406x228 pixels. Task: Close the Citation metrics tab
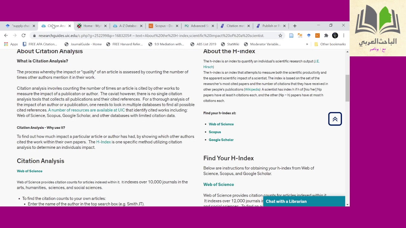(x=249, y=26)
